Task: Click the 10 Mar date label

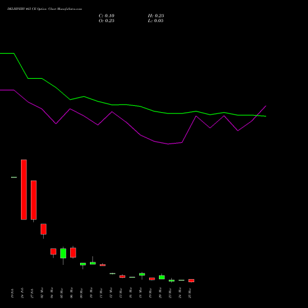Action: tap(91, 293)
